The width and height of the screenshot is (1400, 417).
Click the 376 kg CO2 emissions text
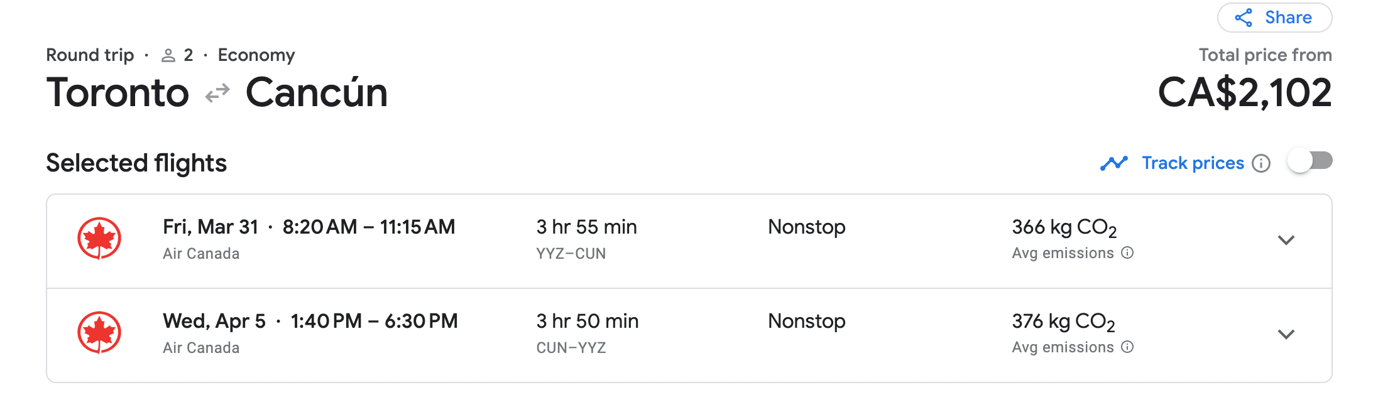click(1063, 322)
